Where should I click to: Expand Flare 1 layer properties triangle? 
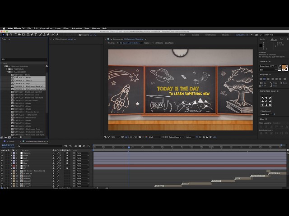tap(11, 166)
